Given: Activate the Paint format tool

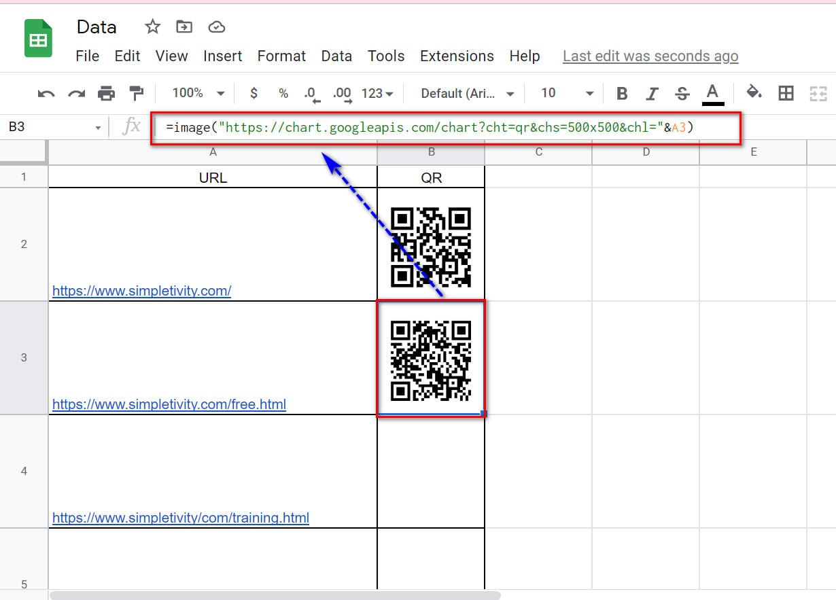Looking at the screenshot, I should [x=137, y=94].
